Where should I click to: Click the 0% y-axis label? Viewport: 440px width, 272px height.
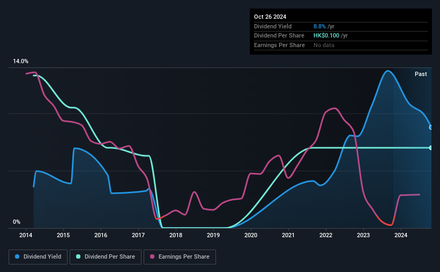click(x=17, y=222)
